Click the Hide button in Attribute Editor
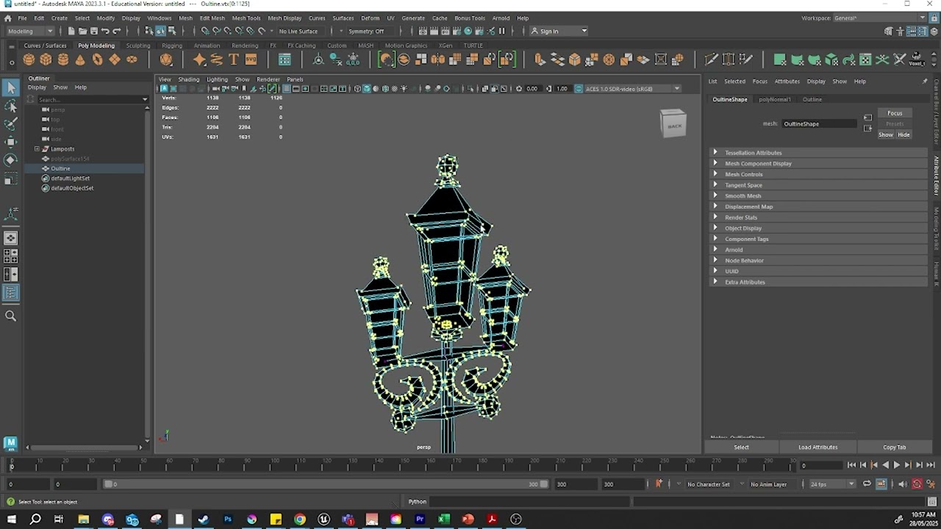Viewport: 941px width, 529px height. coord(904,134)
